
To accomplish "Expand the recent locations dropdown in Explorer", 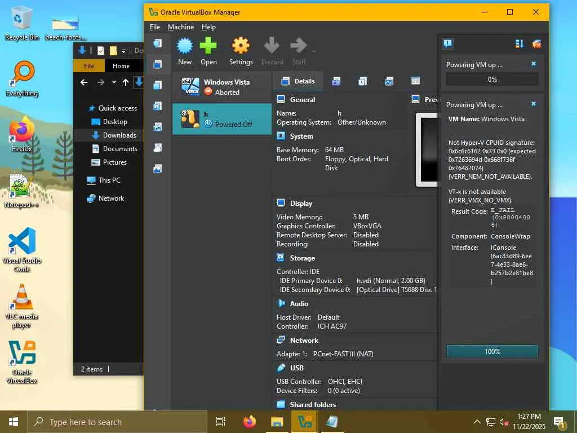I will (x=114, y=82).
